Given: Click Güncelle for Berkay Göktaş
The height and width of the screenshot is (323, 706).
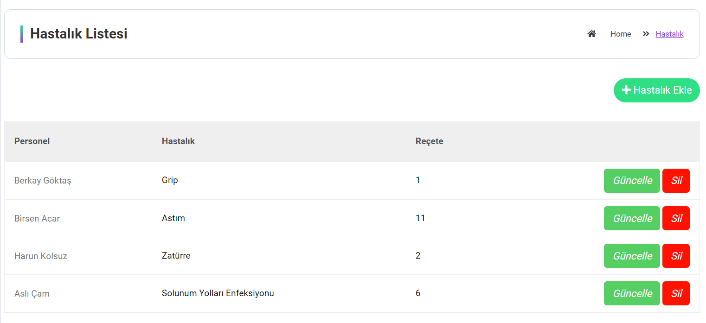Looking at the screenshot, I should (x=632, y=180).
